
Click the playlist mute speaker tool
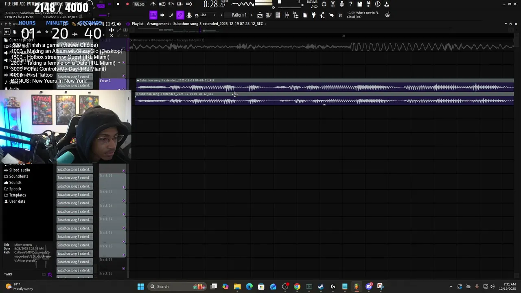(x=119, y=24)
